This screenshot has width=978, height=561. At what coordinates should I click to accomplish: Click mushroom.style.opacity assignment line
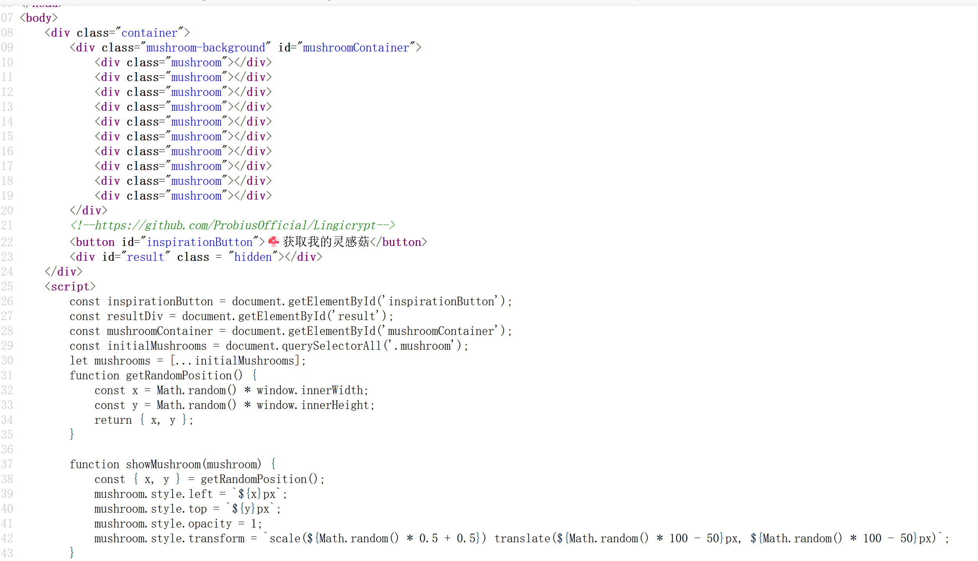tap(178, 524)
